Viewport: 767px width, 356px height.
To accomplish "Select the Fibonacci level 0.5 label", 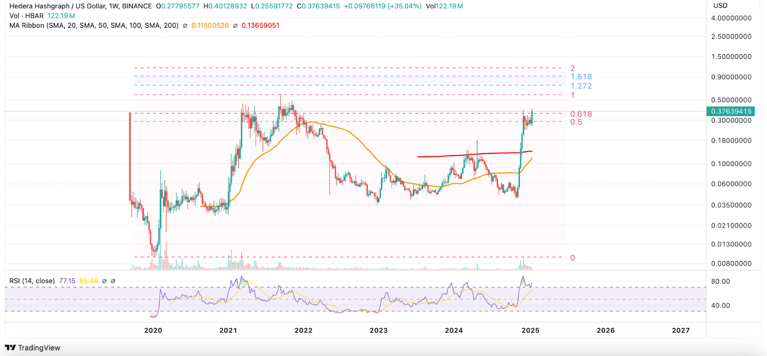I will (x=576, y=122).
